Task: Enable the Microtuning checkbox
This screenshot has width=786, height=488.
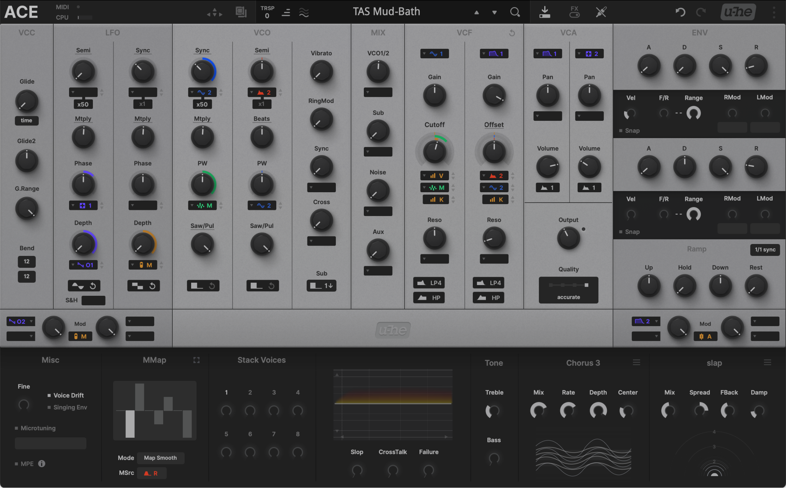Action: [17, 428]
